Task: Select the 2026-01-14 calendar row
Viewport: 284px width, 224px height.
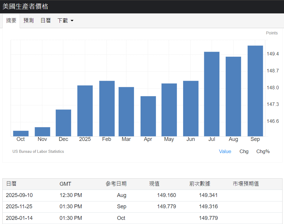Action: click(20, 218)
